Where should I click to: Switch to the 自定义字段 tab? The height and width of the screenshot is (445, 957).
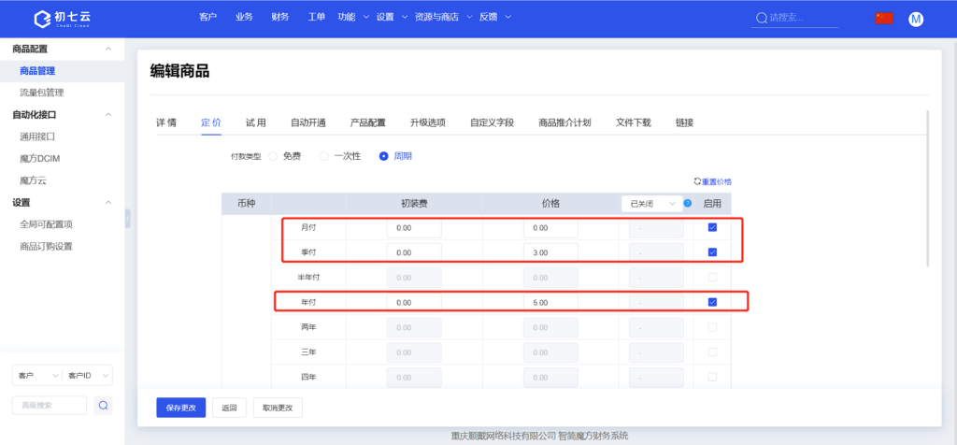pyautogui.click(x=492, y=122)
